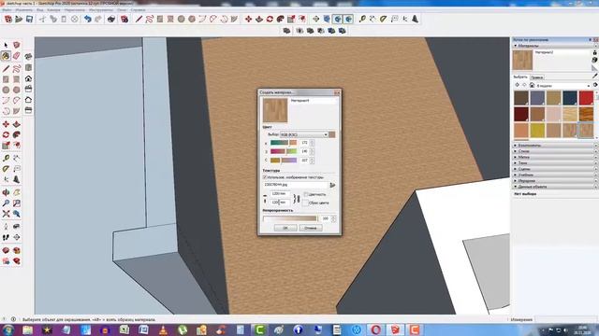The image size is (599, 336).
Task: Click Cancel in Create Material dialog
Action: tap(311, 228)
